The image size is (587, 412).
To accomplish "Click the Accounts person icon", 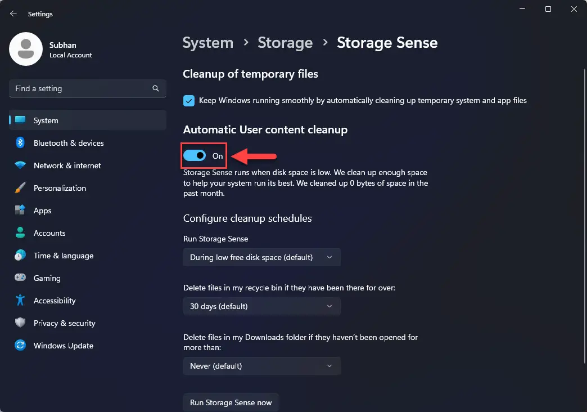I will coord(20,233).
